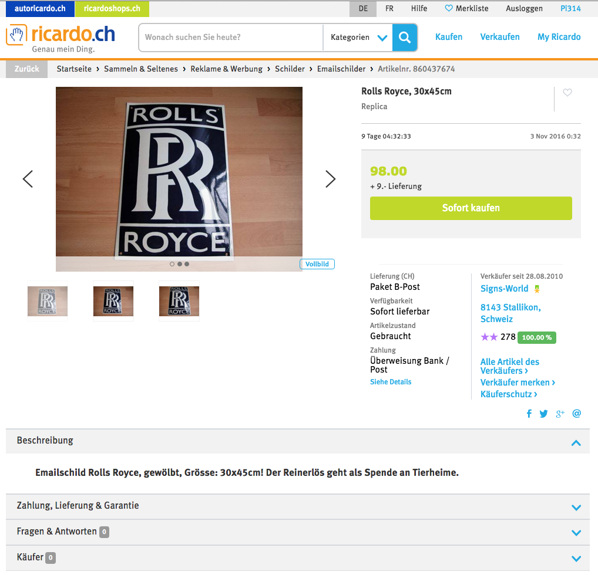Add item to watchlist via heart icon
Image resolution: width=598 pixels, height=575 pixels.
pyautogui.click(x=567, y=92)
